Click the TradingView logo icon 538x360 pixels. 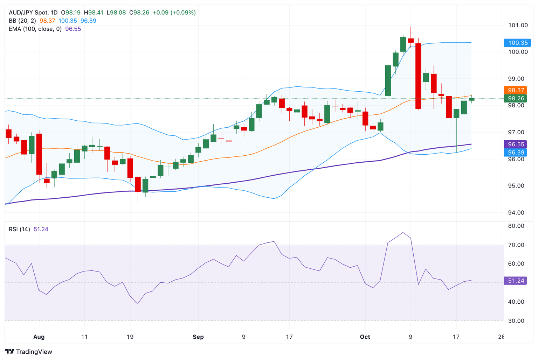click(x=9, y=352)
